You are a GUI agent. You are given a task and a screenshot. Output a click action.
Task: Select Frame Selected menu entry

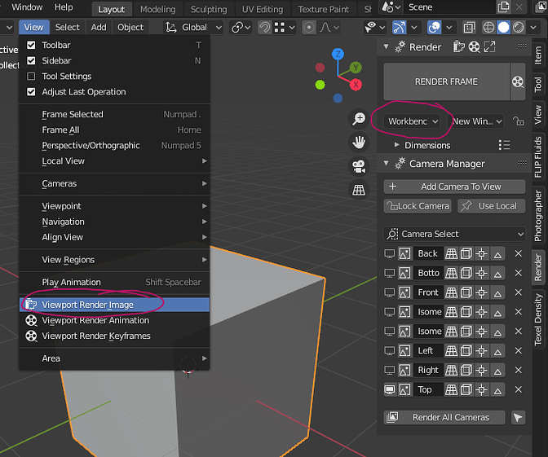click(x=115, y=114)
